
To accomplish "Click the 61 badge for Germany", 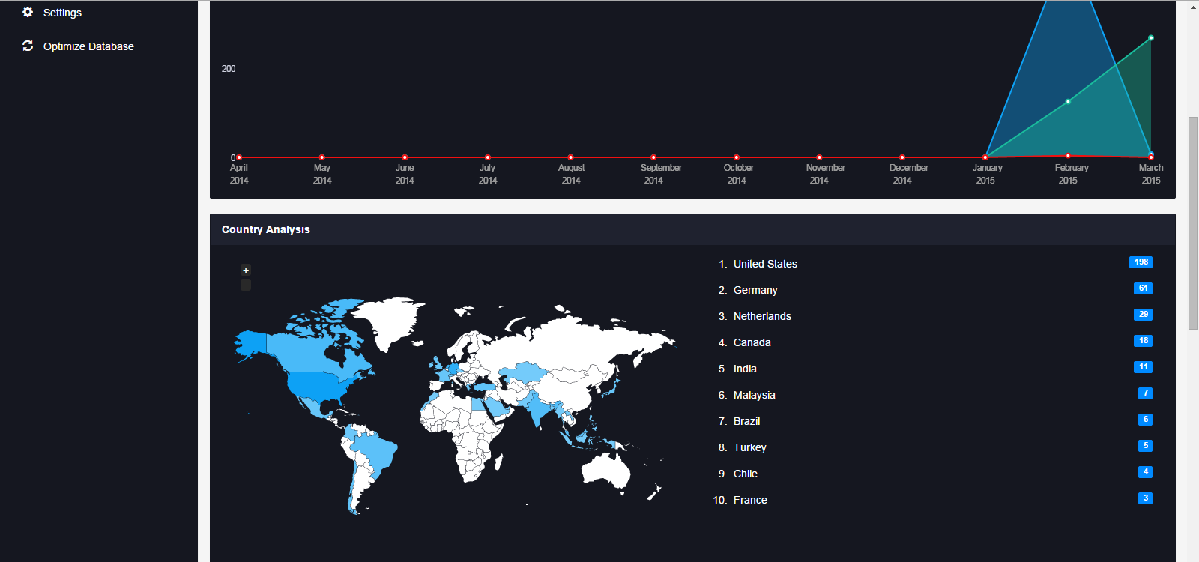I will tap(1143, 288).
